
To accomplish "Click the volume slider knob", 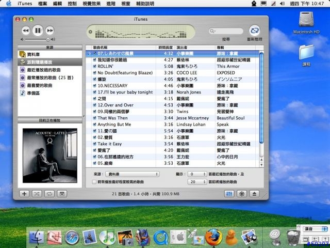I will (x=48, y=39).
